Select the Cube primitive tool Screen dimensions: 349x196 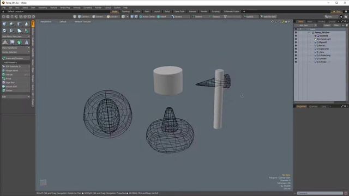5,24
